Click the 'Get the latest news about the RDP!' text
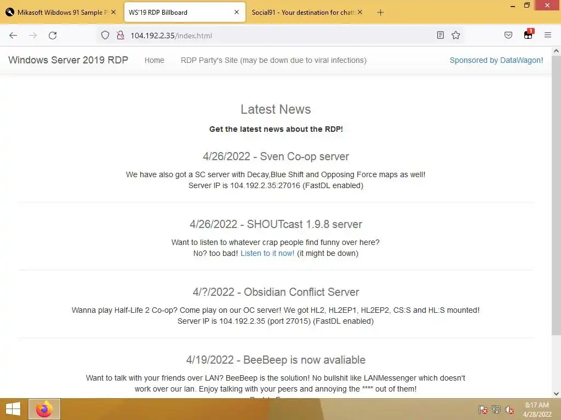The height and width of the screenshot is (420, 561). [276, 129]
